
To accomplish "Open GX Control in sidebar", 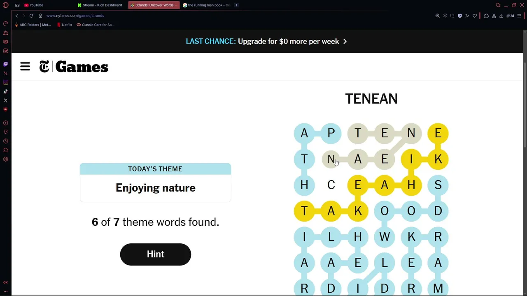I will tap(5, 23).
